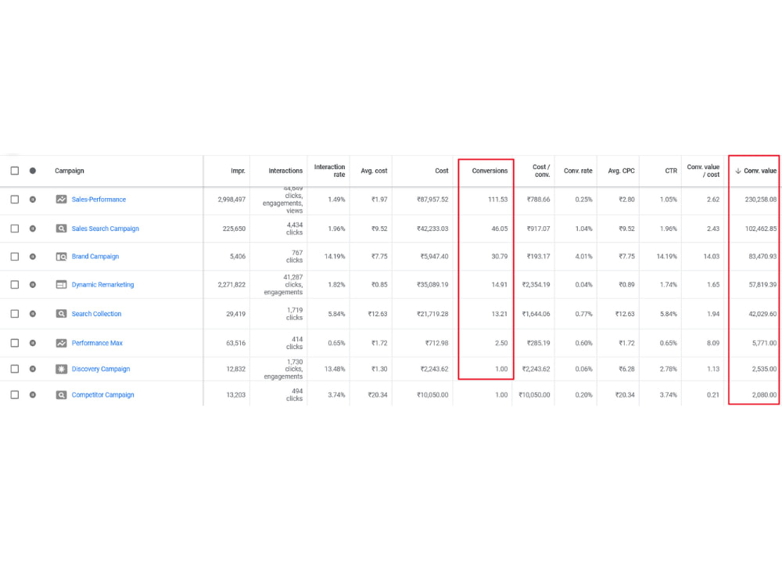Click the 46.05 conversions value
The width and height of the screenshot is (782, 587).
[x=499, y=229]
